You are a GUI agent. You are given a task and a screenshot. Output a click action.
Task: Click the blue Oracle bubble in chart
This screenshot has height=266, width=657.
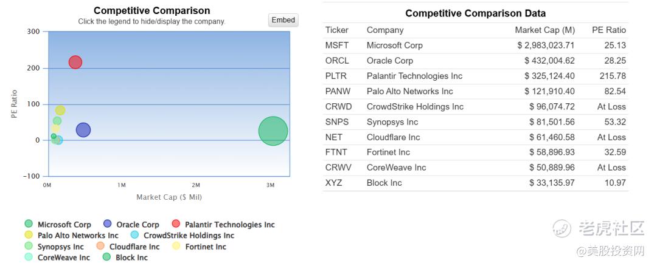coord(83,129)
